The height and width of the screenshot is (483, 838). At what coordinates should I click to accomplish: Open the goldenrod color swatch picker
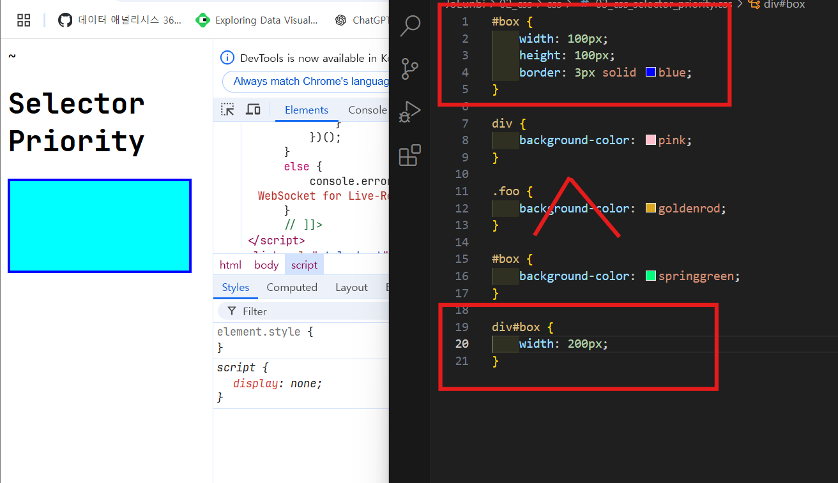pyautogui.click(x=651, y=208)
